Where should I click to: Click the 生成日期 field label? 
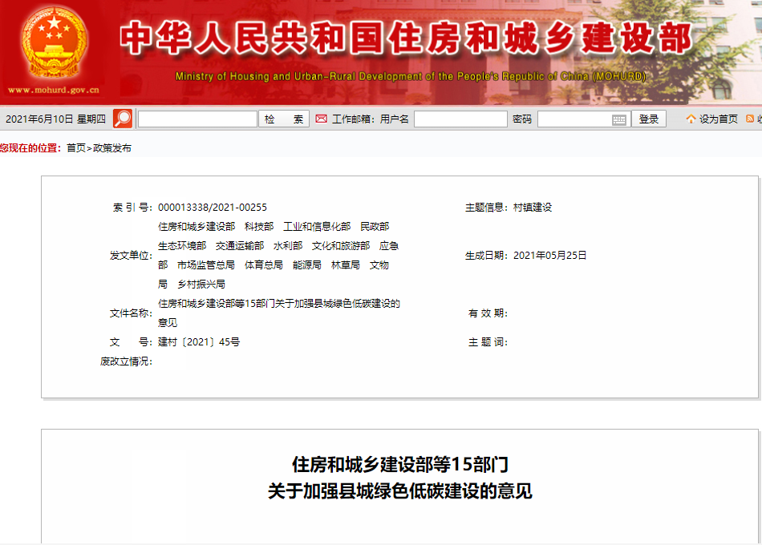click(x=486, y=256)
